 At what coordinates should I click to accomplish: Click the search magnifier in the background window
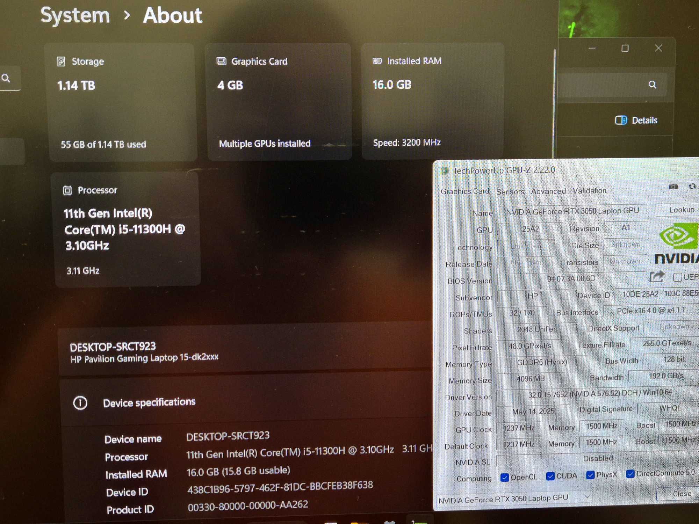(652, 85)
